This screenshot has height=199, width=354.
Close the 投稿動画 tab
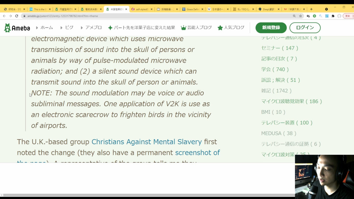click(177, 9)
